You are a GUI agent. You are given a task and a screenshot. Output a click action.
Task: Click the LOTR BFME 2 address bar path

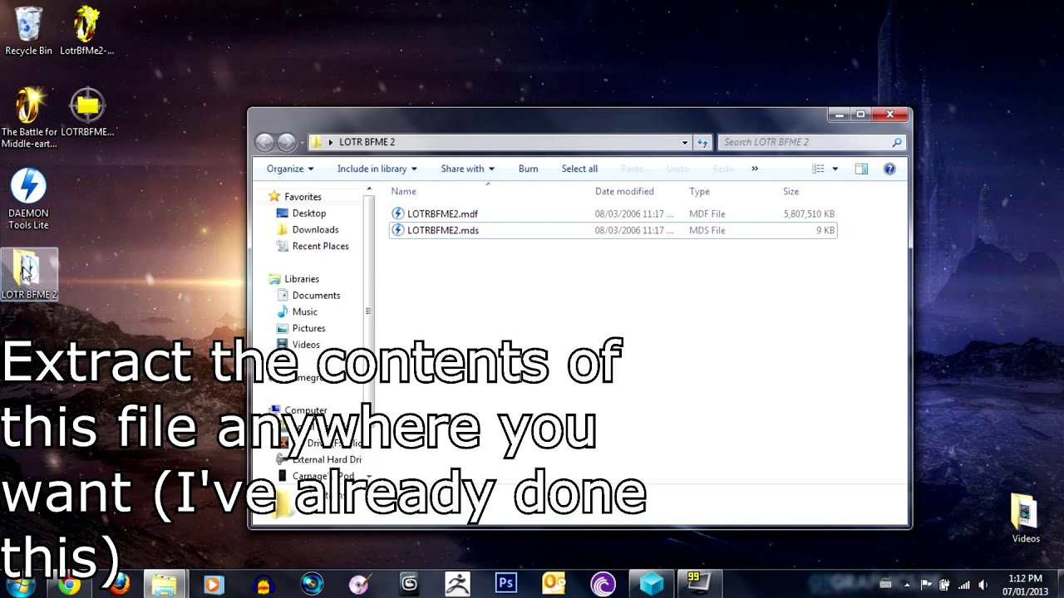point(367,142)
